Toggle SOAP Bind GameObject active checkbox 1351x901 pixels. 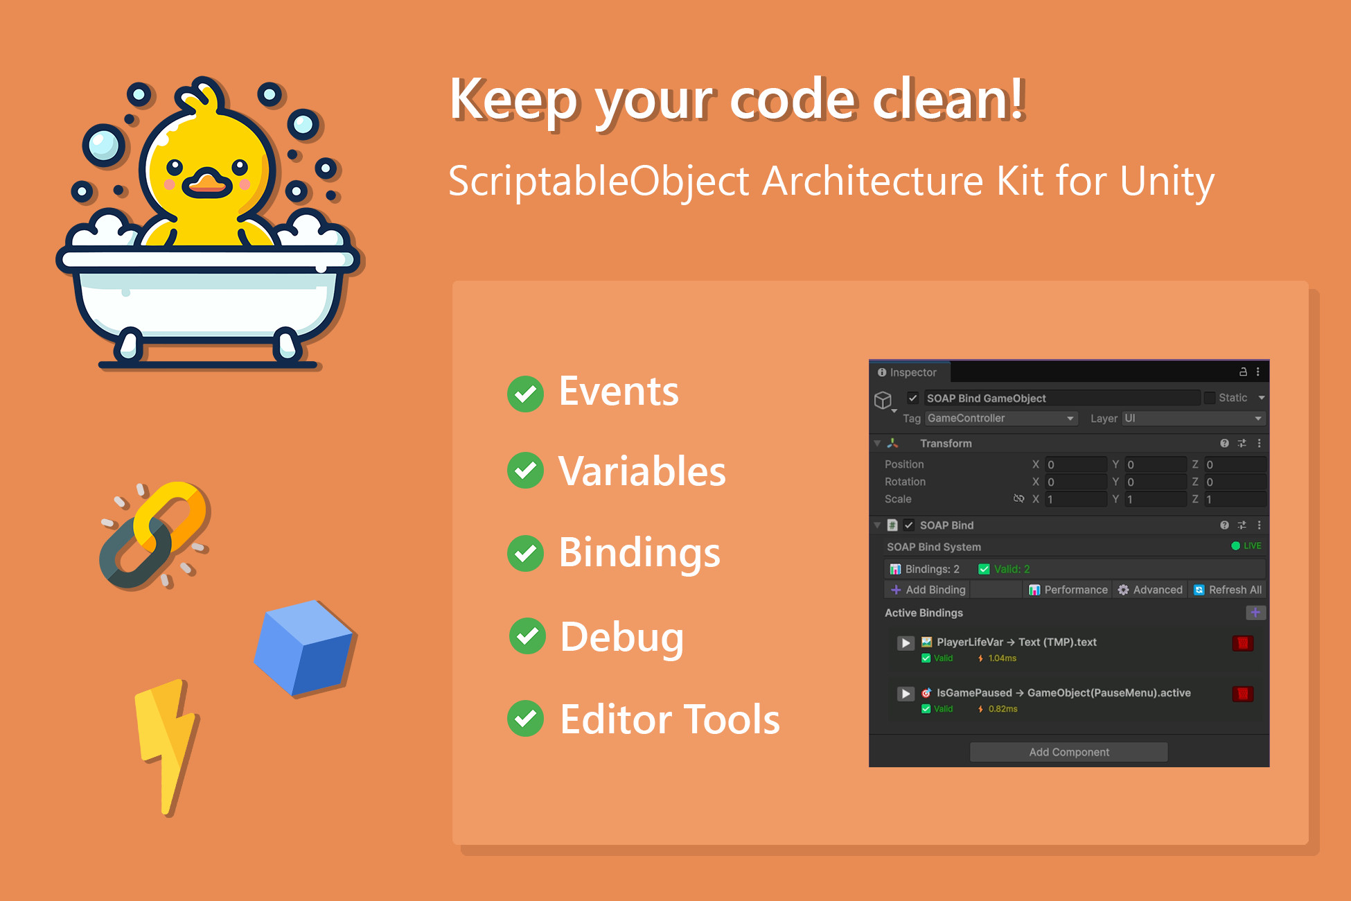pos(913,398)
